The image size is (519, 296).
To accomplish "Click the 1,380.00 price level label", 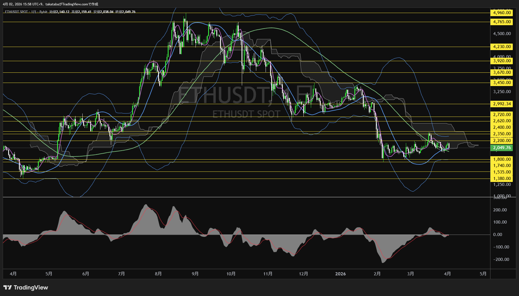I will point(502,179).
